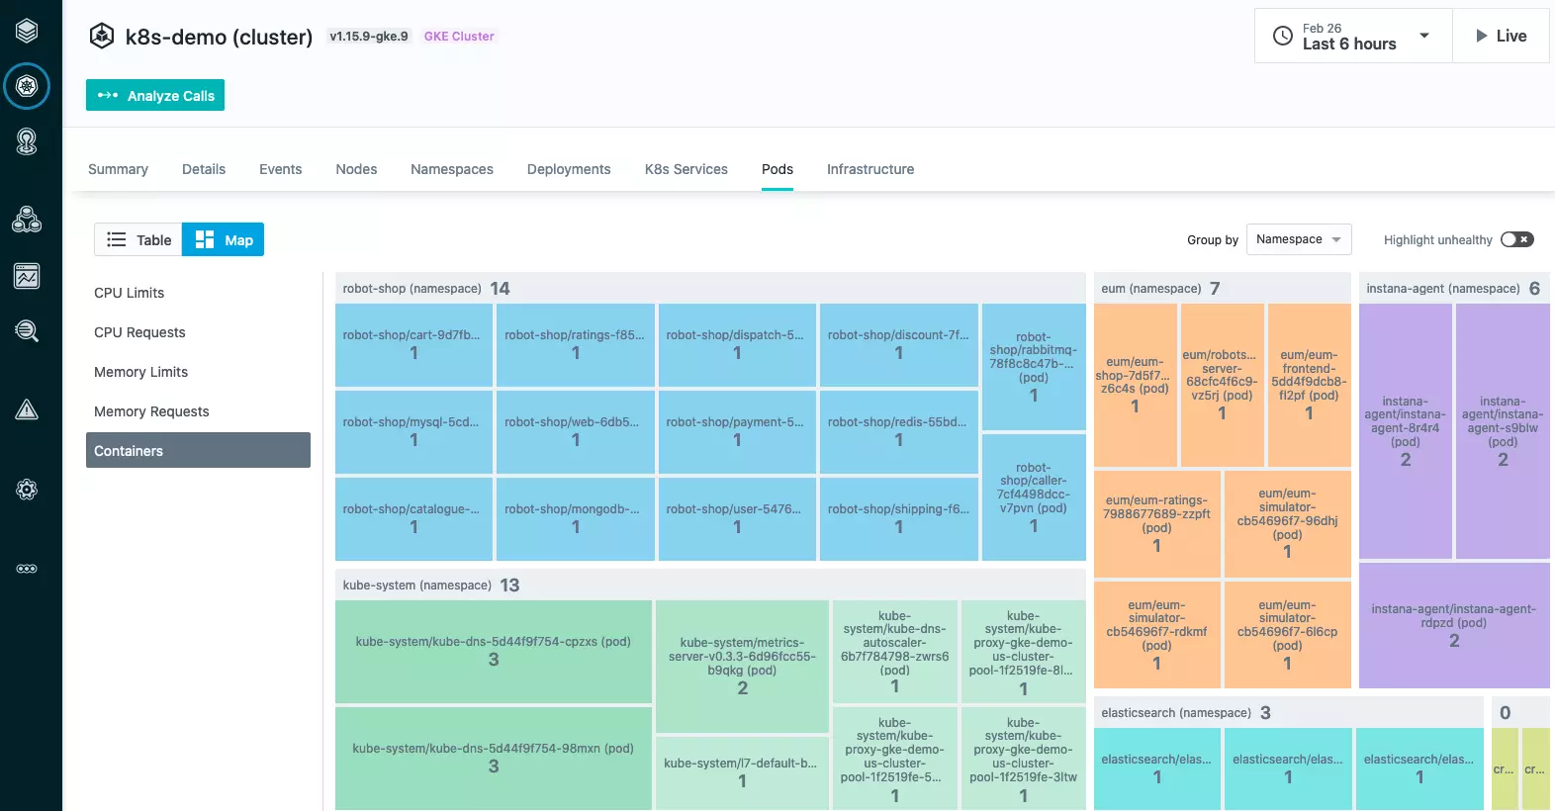This screenshot has width=1555, height=811.
Task: Select the Containers metric
Action: pos(198,450)
